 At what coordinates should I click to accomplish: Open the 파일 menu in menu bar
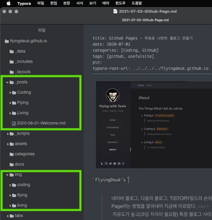click(x=41, y=4)
